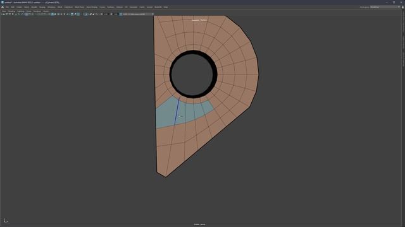This screenshot has width=405, height=227.
Task: Open the viewport Show panel menu
Action: pyautogui.click(x=29, y=11)
